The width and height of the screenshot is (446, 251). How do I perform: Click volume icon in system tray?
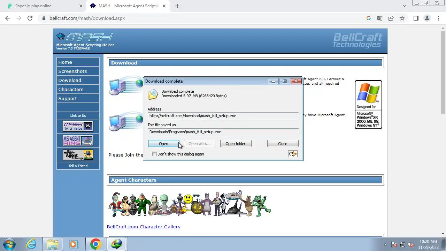click(411, 244)
